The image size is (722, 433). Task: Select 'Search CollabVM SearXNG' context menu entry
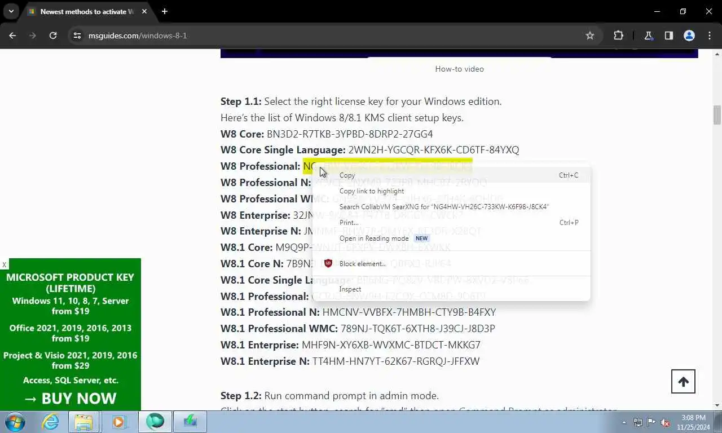pyautogui.click(x=451, y=207)
